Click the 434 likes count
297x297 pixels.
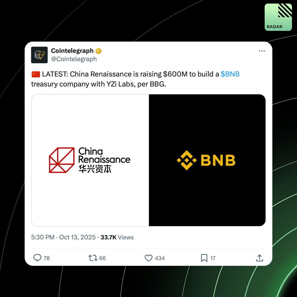pos(160,258)
